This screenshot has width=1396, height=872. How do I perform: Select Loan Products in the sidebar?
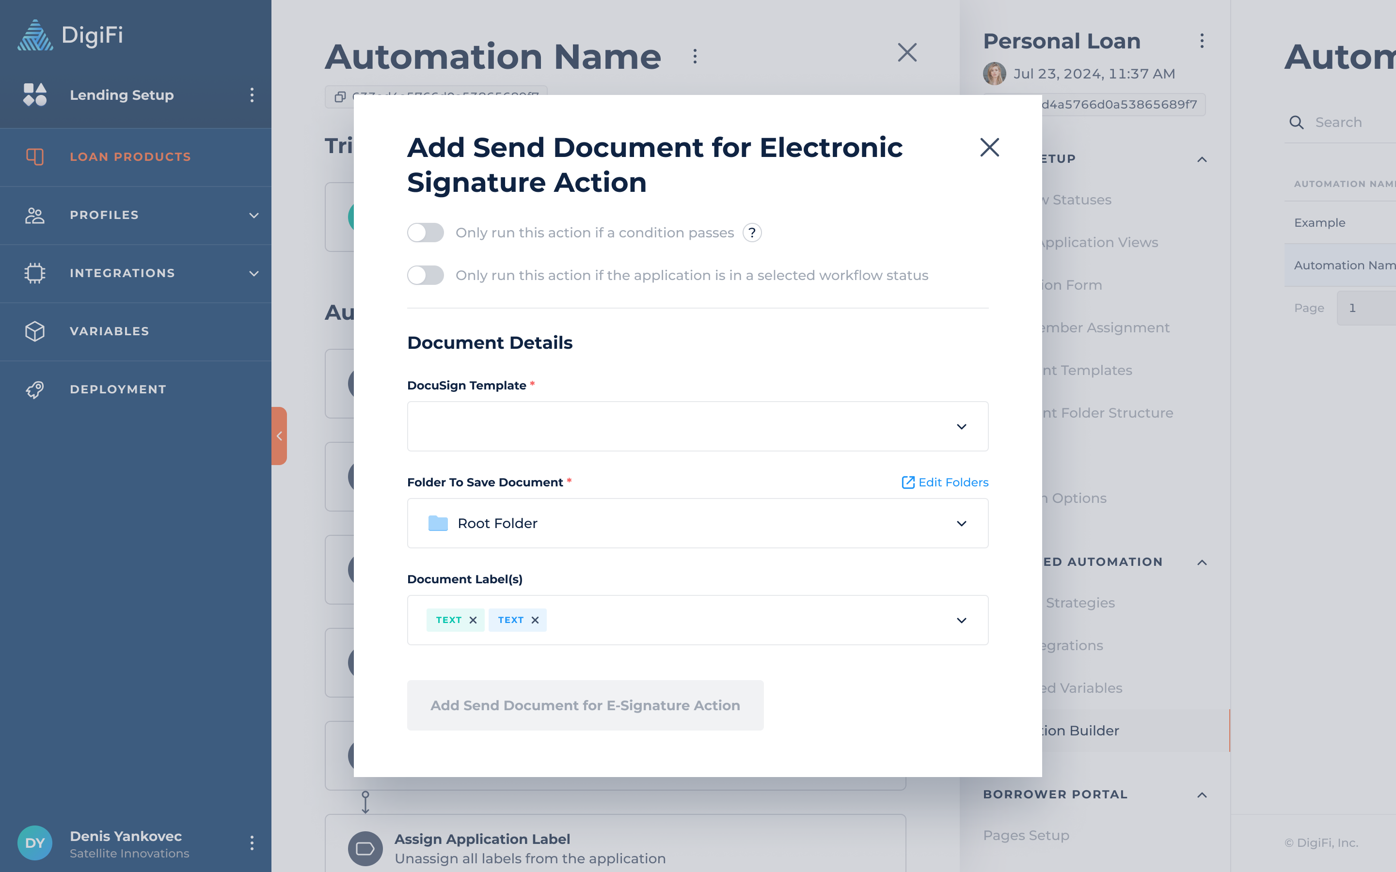coord(130,156)
